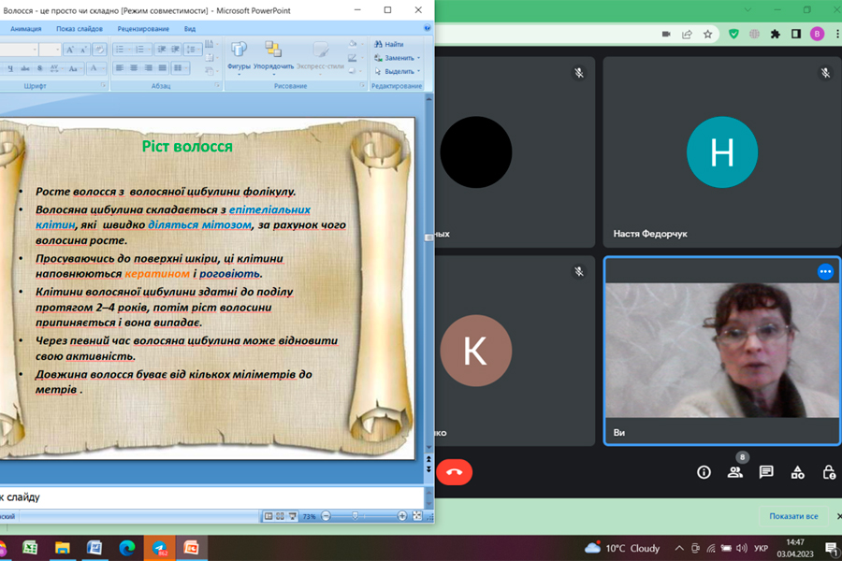Open the host controls lock icon
This screenshot has height=561, width=842.
(828, 472)
